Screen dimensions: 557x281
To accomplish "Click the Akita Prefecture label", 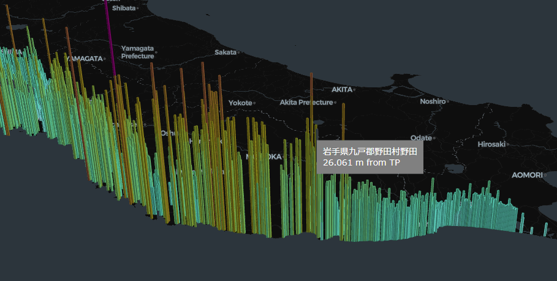I will [306, 103].
